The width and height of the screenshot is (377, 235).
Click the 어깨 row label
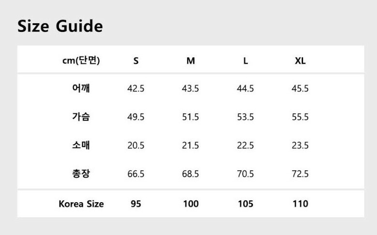(81, 88)
